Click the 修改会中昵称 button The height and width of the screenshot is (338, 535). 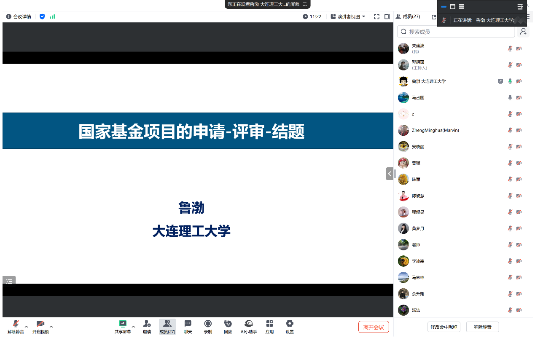pos(444,327)
